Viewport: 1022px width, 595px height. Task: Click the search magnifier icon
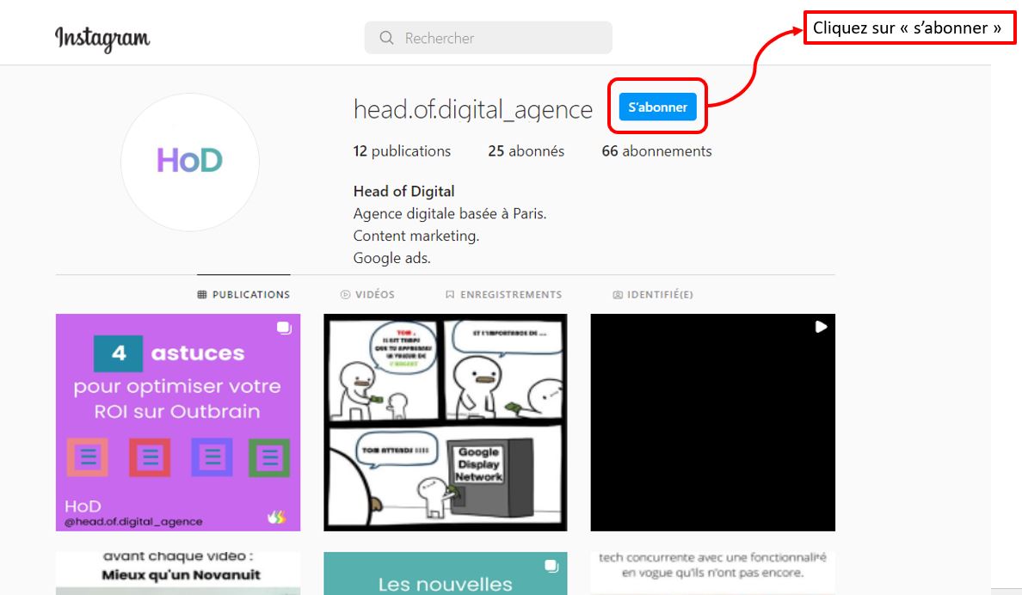[386, 38]
